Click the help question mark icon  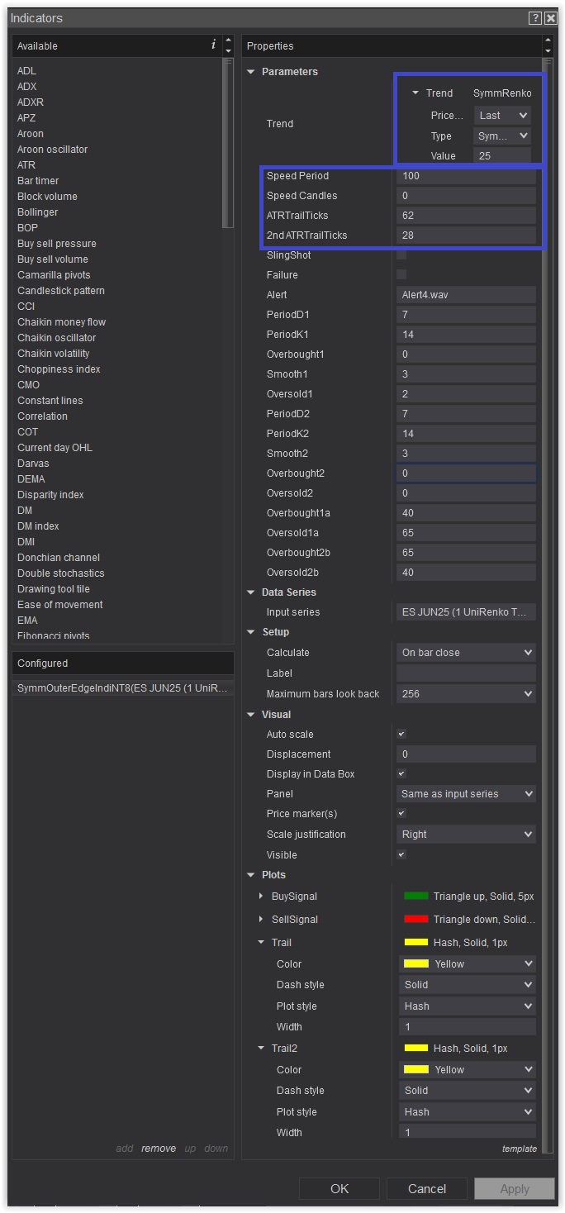point(535,18)
